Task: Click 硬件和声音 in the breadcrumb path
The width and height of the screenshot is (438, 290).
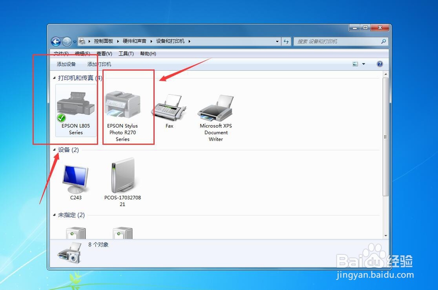Action: 134,41
